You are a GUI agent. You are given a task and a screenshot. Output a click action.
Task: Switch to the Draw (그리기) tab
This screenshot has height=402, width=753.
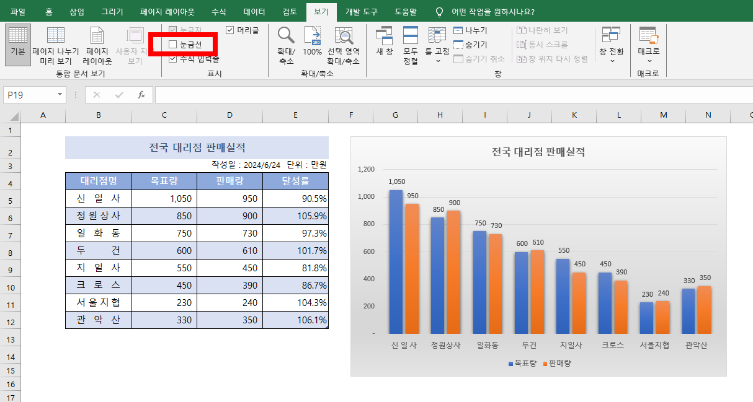pyautogui.click(x=112, y=12)
